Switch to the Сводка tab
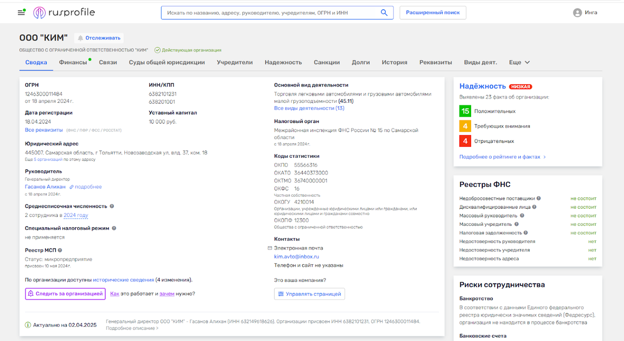 pyautogui.click(x=36, y=62)
